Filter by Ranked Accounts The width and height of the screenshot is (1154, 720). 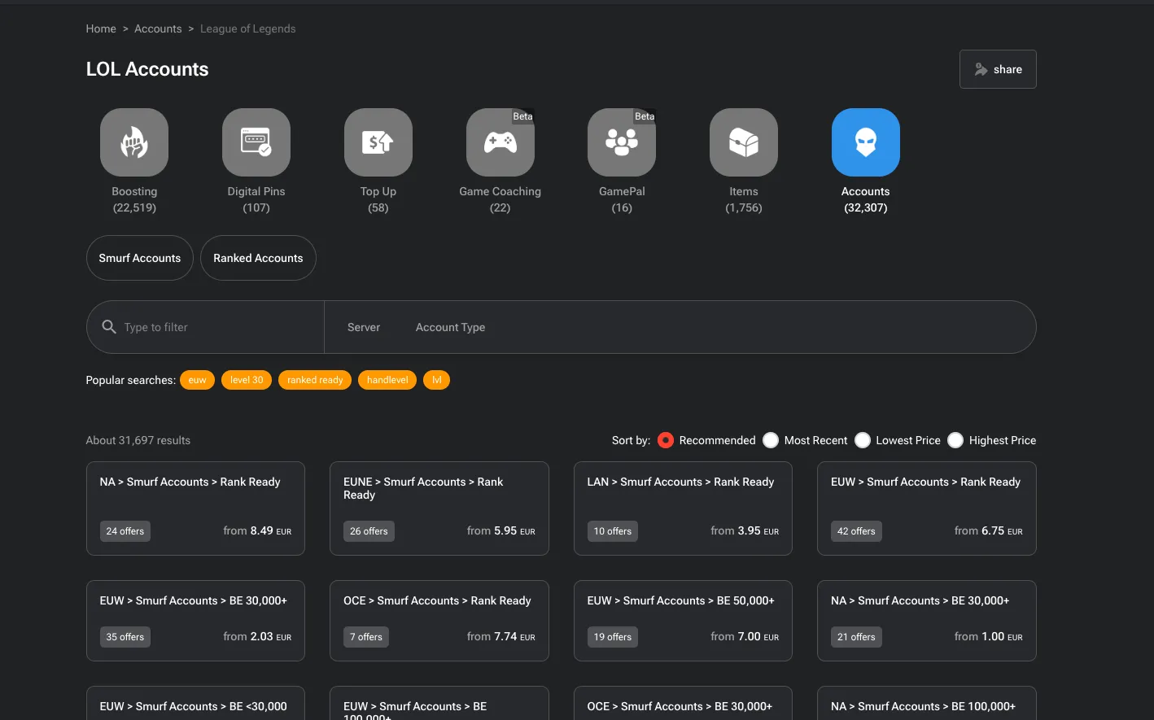coord(258,258)
